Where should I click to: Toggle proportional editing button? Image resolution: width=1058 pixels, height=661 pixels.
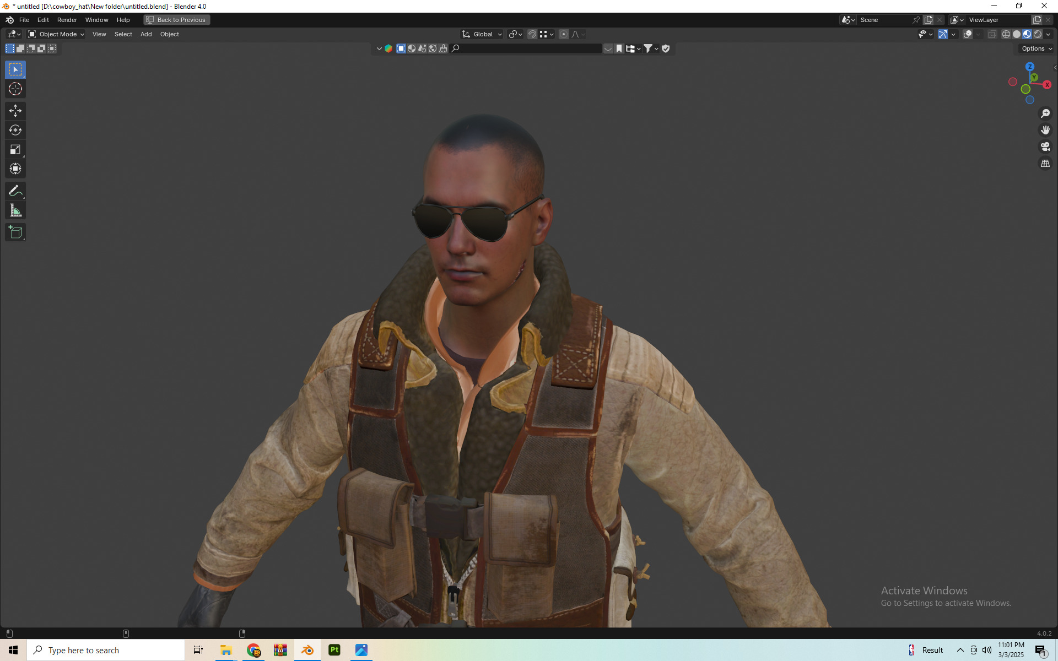click(564, 34)
